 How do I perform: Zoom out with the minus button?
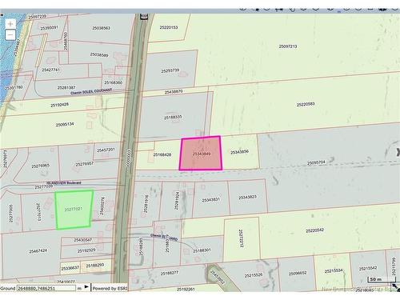click(10, 34)
